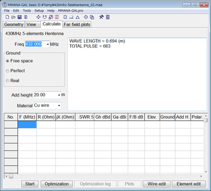
Task: Click the results table horizontal scrollbar thumb
Action: (x=11, y=176)
